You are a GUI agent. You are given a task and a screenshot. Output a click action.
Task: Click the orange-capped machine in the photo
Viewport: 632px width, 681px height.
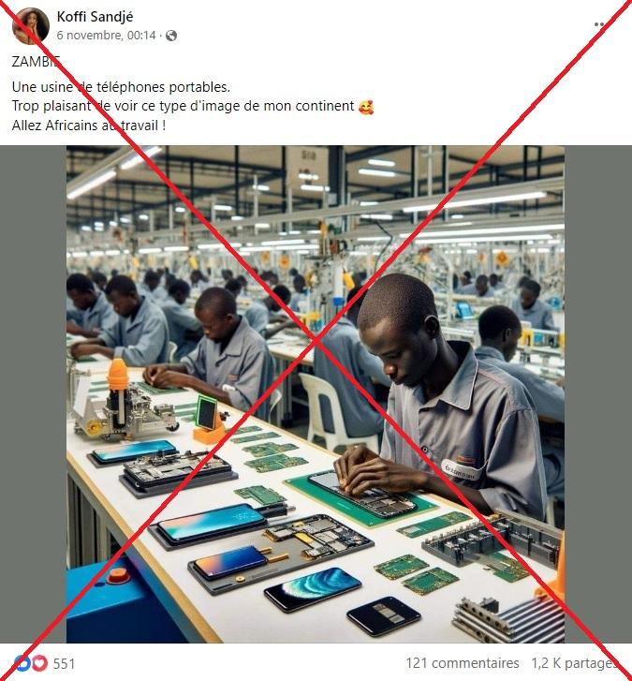[x=124, y=402]
